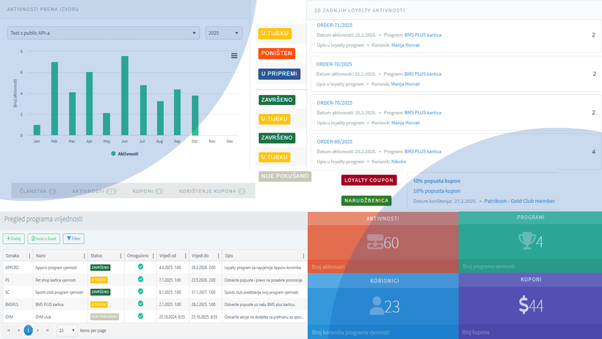Click the '20 ZADNJIH LOYALTY AKTIVNOSTI' heading

coord(359,10)
